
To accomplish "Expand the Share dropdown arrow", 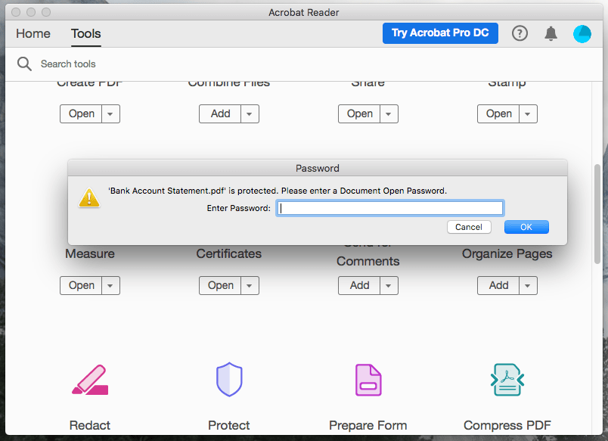I will pos(389,113).
